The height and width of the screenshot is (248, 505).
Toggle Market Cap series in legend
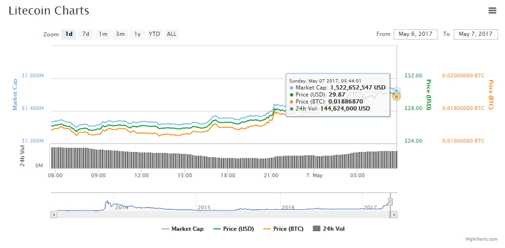coord(182,229)
